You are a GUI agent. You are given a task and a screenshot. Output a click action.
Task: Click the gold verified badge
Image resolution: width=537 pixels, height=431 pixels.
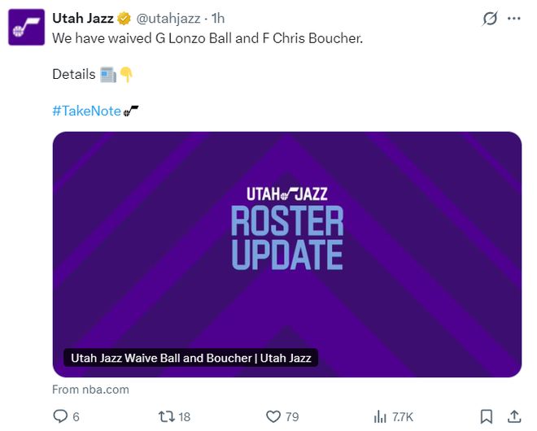pyautogui.click(x=124, y=19)
